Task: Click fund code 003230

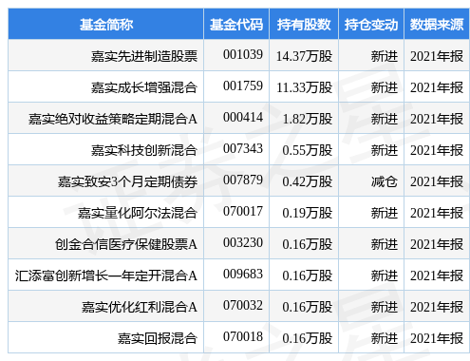Action: pos(243,243)
